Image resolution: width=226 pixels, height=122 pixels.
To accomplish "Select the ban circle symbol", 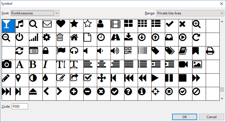I will [x=199, y=94].
